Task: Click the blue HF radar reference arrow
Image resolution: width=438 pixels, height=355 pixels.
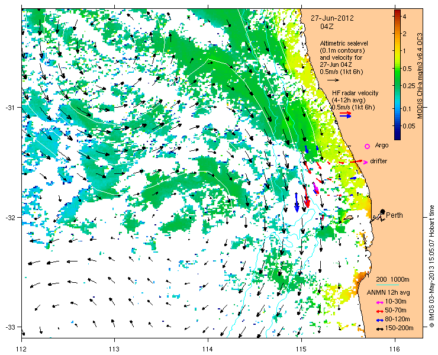Action: pyautogui.click(x=346, y=116)
